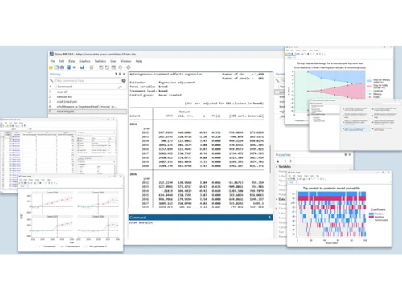Open variables dropdown in Data Editor window
402x301 pixels.
[x=114, y=132]
